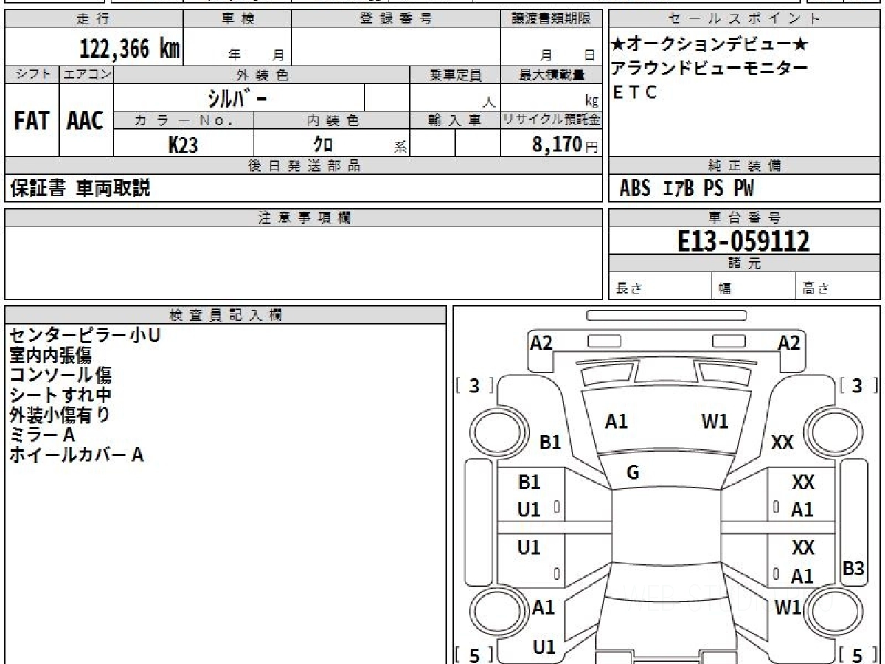This screenshot has height=664, width=885.
Task: Select the ミラー A note
Action: pos(42,435)
